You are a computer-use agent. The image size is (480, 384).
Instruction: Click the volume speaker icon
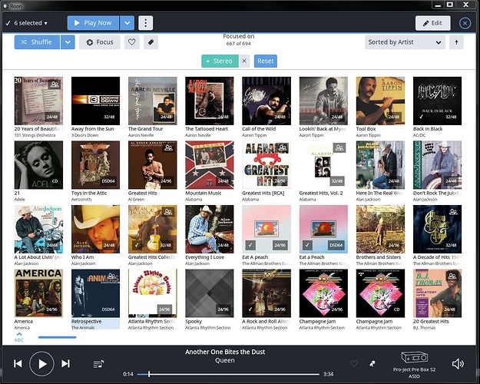pyautogui.click(x=458, y=364)
